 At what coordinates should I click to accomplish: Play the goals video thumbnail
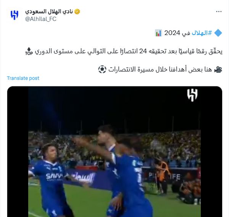pos(114,152)
